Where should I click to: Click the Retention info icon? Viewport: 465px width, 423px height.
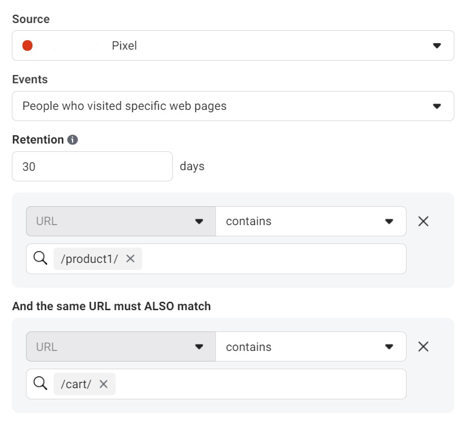point(73,140)
